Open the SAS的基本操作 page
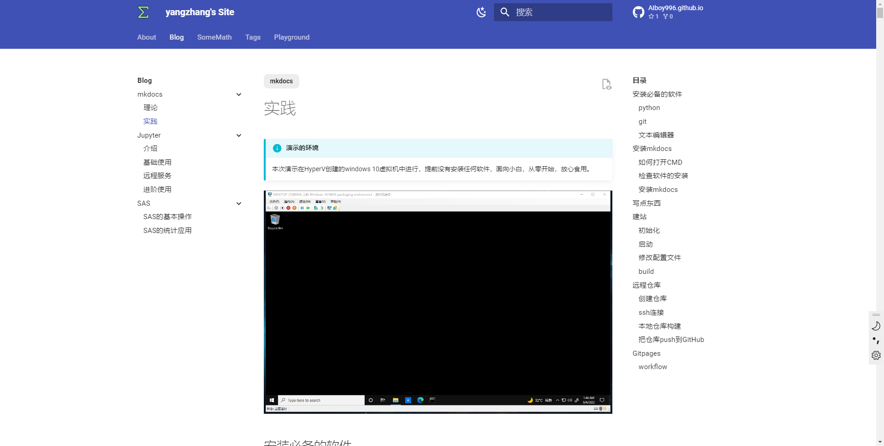This screenshot has height=446, width=884. click(x=167, y=217)
